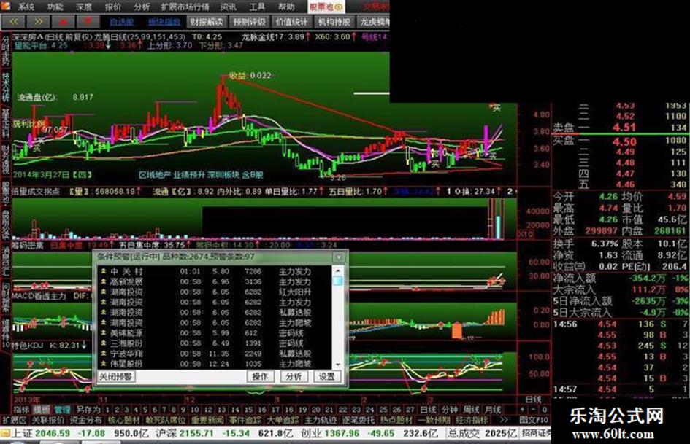Click the double right arrow toolbar button
Image resolution: width=690 pixels, height=444 pixels.
[x=38, y=21]
